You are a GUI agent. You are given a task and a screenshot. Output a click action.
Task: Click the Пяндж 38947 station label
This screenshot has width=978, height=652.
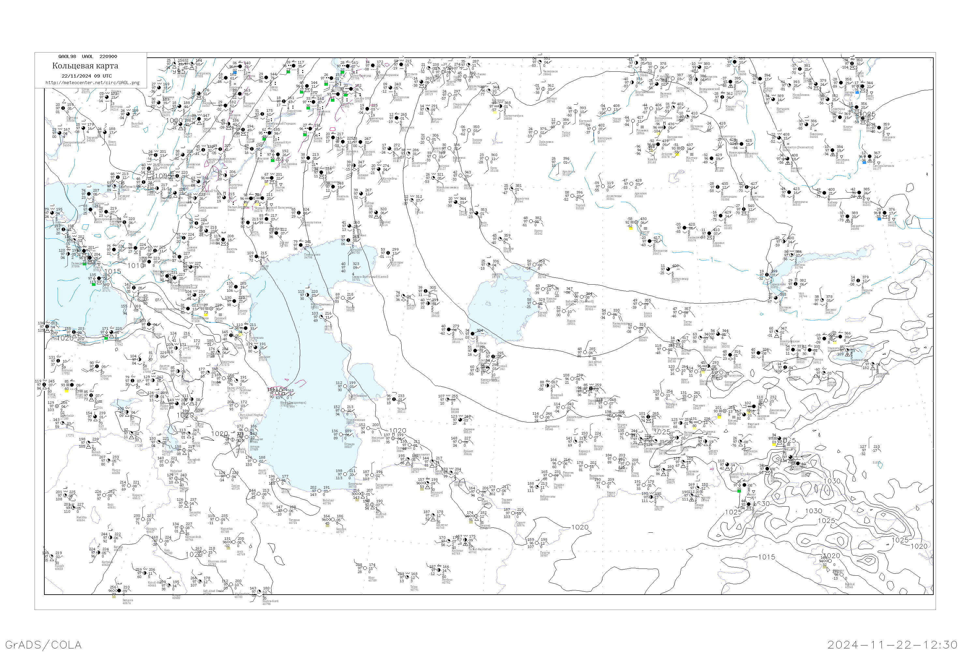pos(699,506)
